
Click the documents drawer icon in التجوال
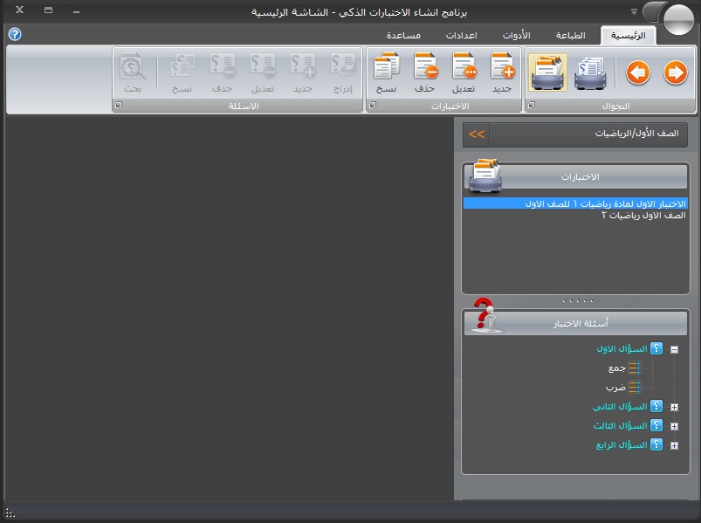pyautogui.click(x=591, y=73)
